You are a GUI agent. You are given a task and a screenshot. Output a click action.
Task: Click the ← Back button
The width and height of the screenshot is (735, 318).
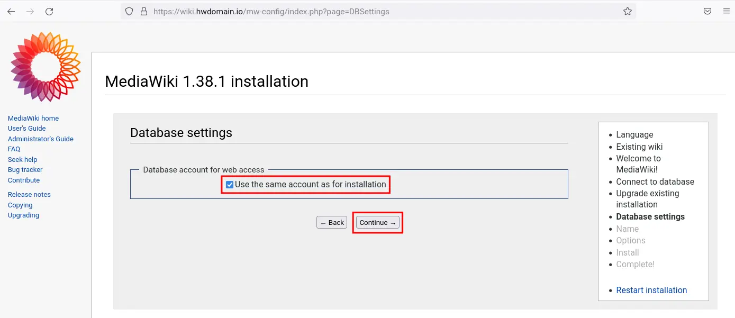pyautogui.click(x=332, y=223)
